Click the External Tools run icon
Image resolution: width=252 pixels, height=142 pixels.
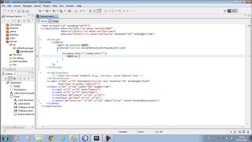pos(61,11)
